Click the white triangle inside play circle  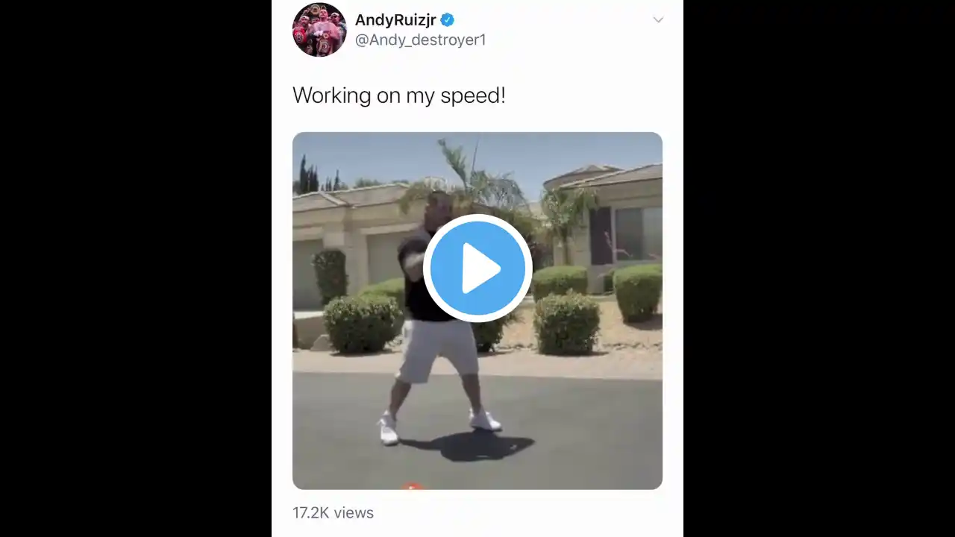tap(480, 268)
